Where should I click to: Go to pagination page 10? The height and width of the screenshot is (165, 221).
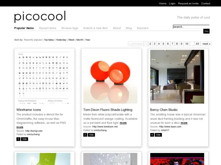pyautogui.click(x=187, y=44)
